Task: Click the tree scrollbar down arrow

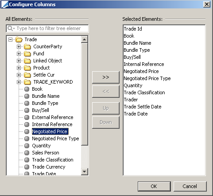Action: click(x=85, y=172)
